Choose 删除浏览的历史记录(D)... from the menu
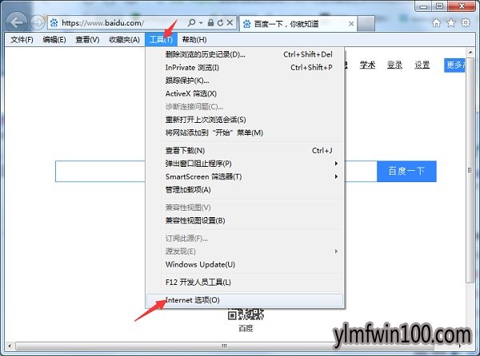This screenshot has width=480, height=356. point(245,54)
